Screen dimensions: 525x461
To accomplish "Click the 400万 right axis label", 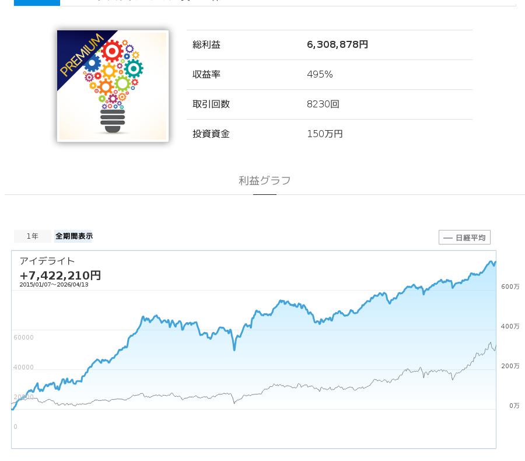I will point(510,326).
